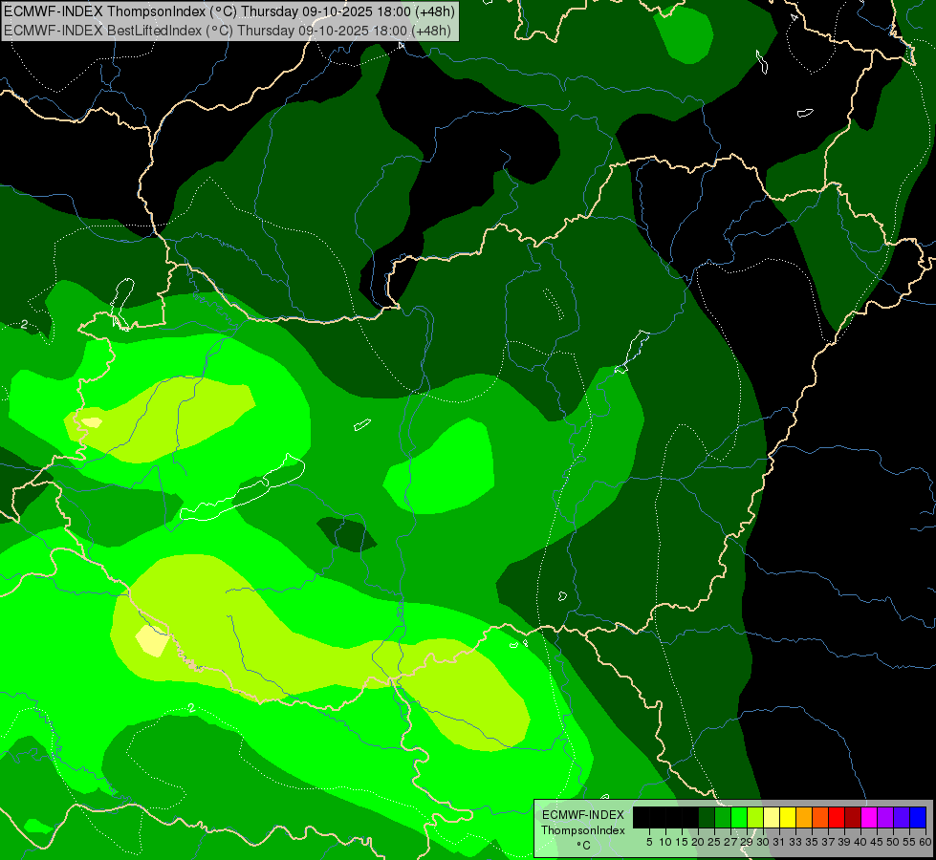The height and width of the screenshot is (860, 936).
Task: Click the northern pale yellow maximum spot
Action: point(91,421)
